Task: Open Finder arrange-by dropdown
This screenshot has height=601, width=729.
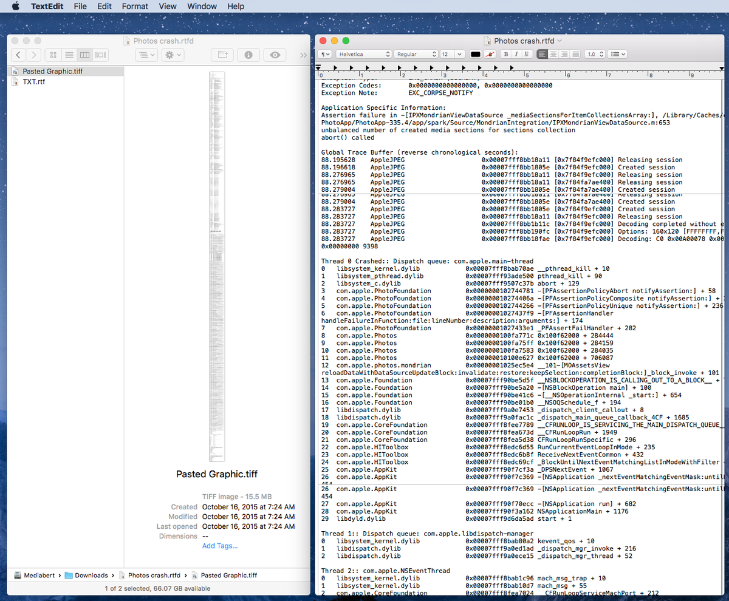Action: coord(145,55)
